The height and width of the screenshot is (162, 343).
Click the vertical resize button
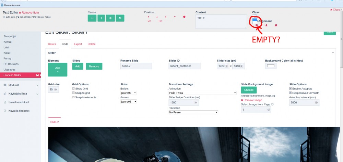point(101,18)
